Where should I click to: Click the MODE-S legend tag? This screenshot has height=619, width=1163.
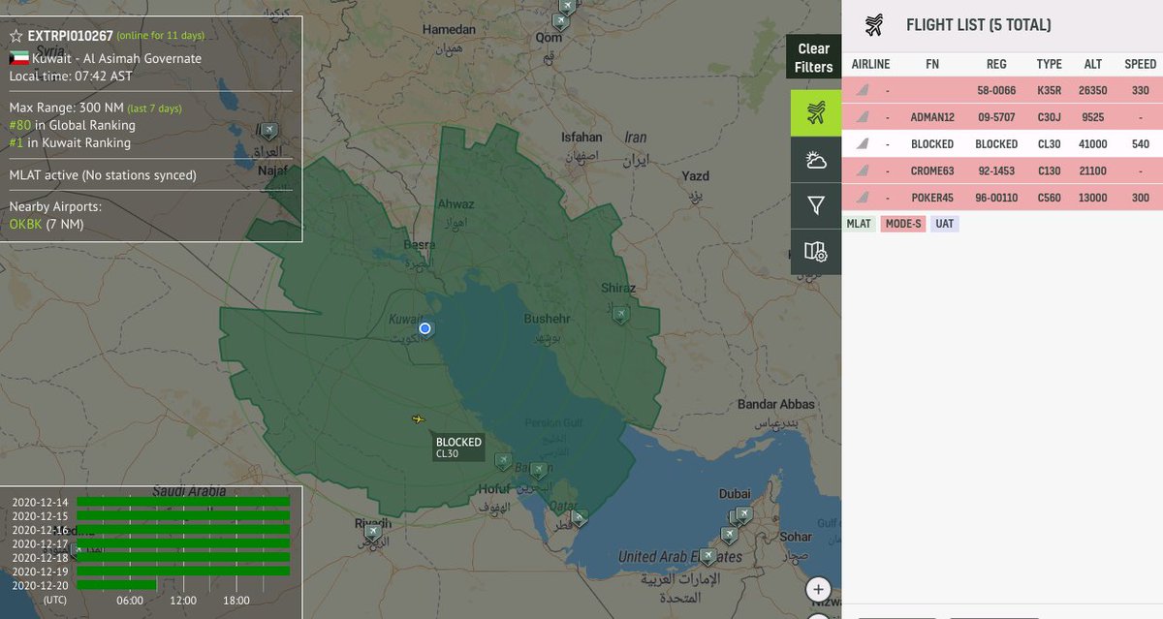coord(902,224)
